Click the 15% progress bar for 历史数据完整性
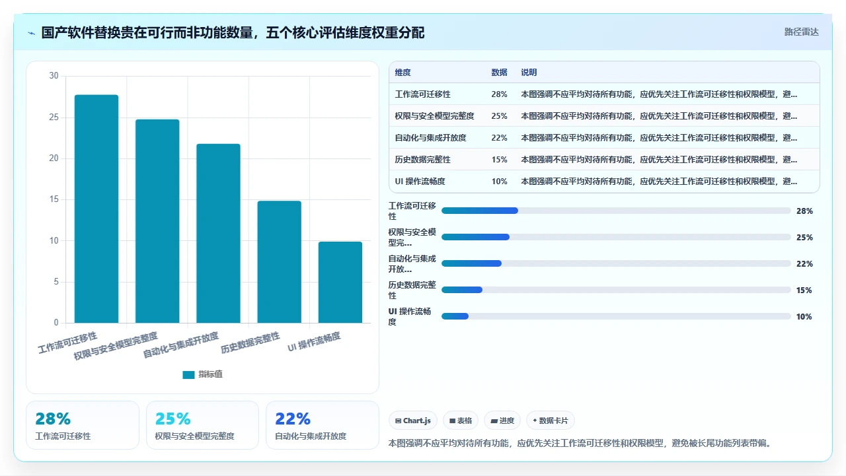The image size is (846, 476). point(616,290)
